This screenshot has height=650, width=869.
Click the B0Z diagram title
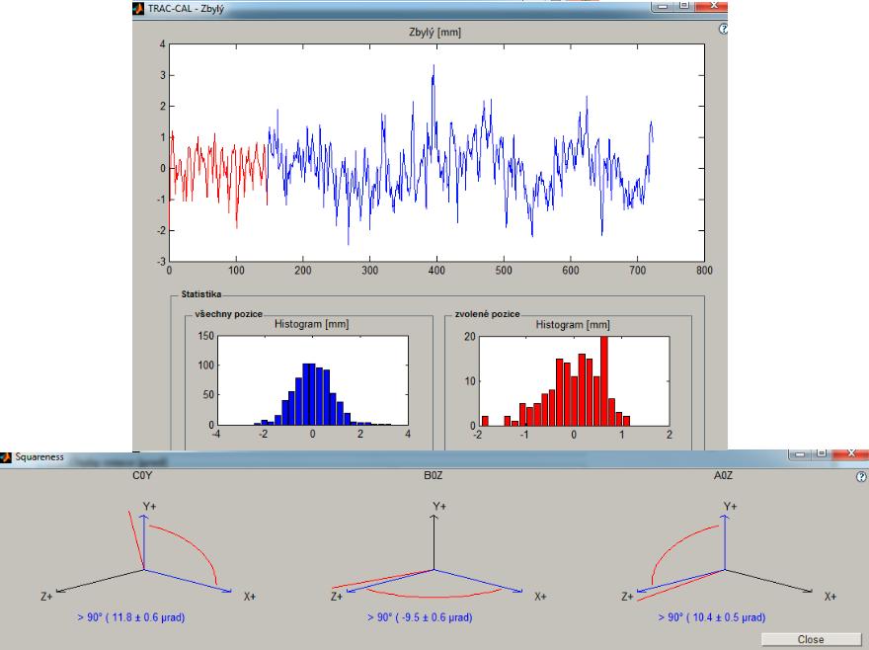(433, 475)
